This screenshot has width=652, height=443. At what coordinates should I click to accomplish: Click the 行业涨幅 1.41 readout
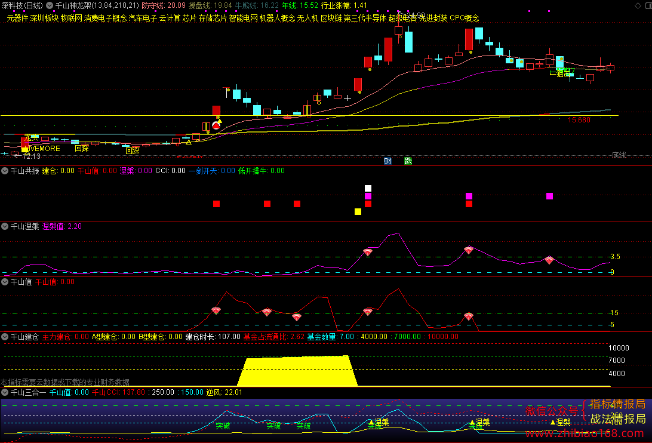point(344,5)
